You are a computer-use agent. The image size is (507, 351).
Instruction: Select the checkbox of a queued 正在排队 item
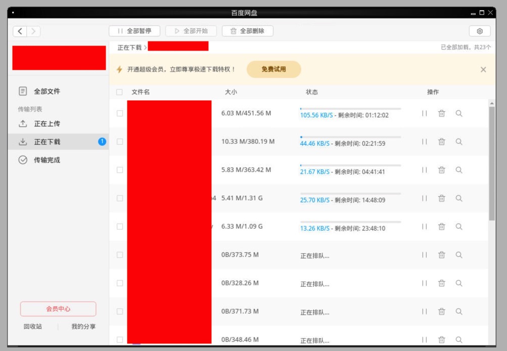point(119,255)
